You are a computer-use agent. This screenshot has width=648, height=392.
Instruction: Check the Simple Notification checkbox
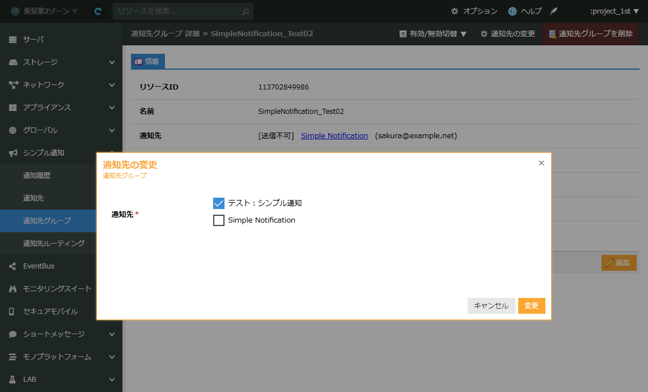click(x=219, y=220)
